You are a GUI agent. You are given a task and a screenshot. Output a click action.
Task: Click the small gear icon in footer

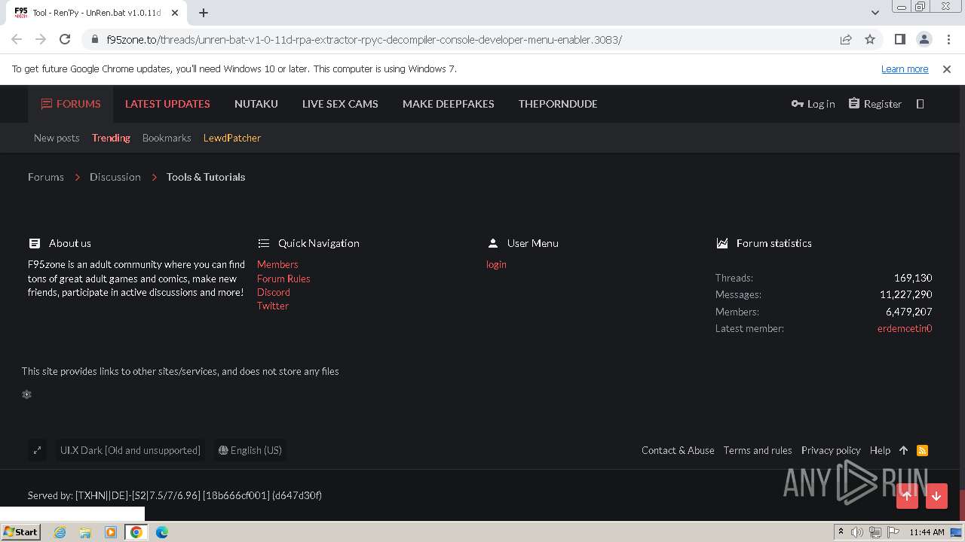26,394
